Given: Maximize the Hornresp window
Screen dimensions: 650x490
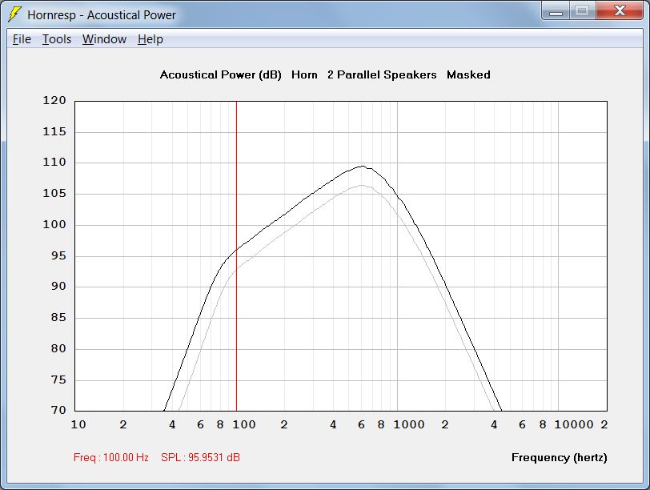Looking at the screenshot, I should (582, 10).
